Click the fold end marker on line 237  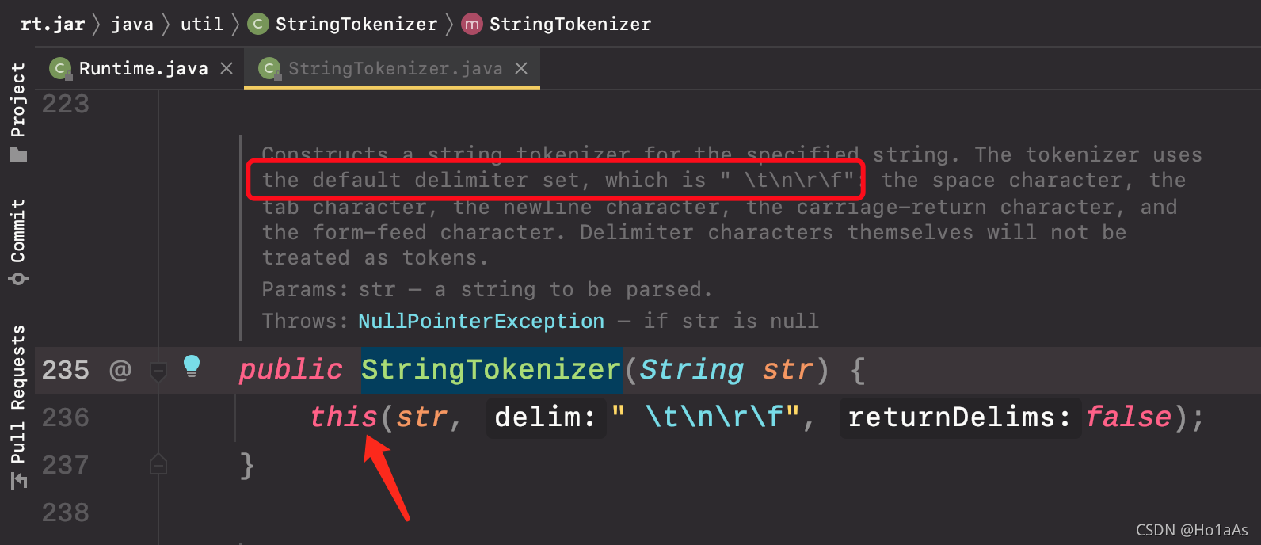[158, 464]
